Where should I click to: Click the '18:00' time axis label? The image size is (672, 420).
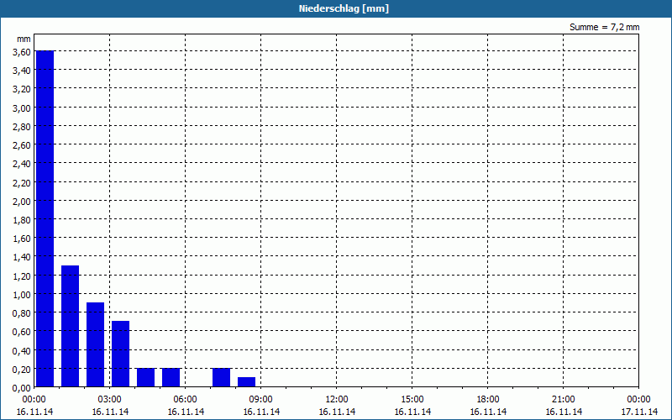(488, 400)
